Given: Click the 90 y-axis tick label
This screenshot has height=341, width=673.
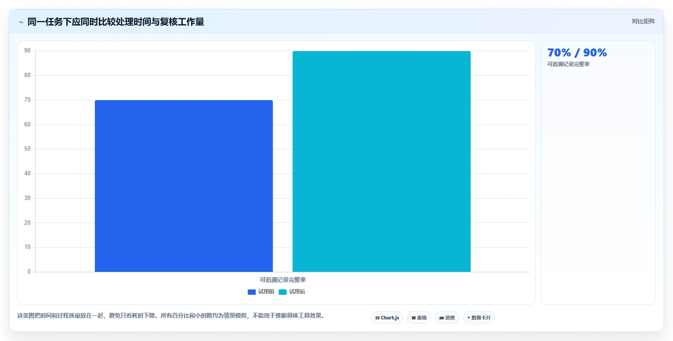Looking at the screenshot, I should [27, 51].
